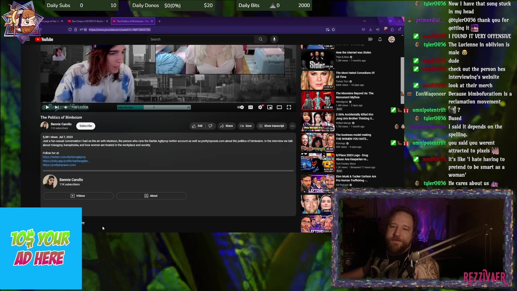Click the YouTube page scrollbar

[402, 81]
